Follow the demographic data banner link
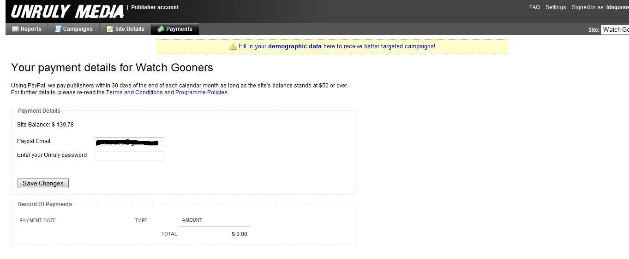The image size is (629, 259). [337, 46]
